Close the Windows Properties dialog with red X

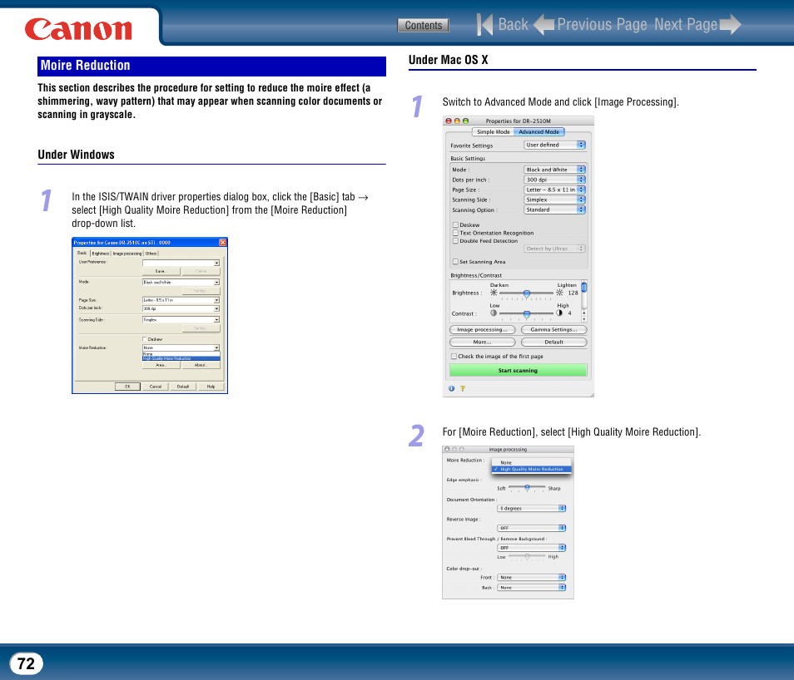point(222,243)
